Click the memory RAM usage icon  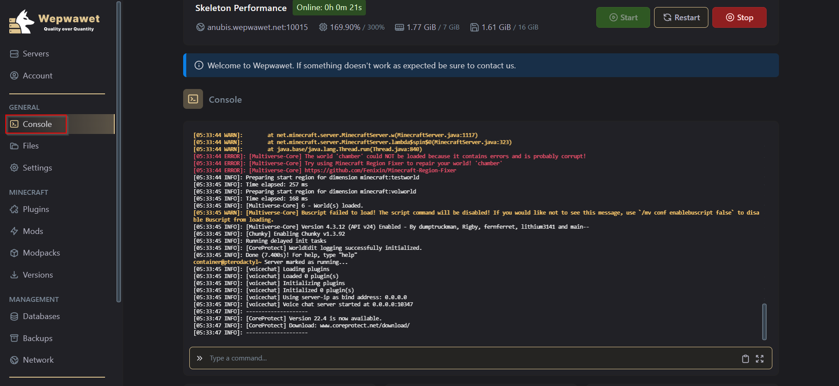coord(399,27)
